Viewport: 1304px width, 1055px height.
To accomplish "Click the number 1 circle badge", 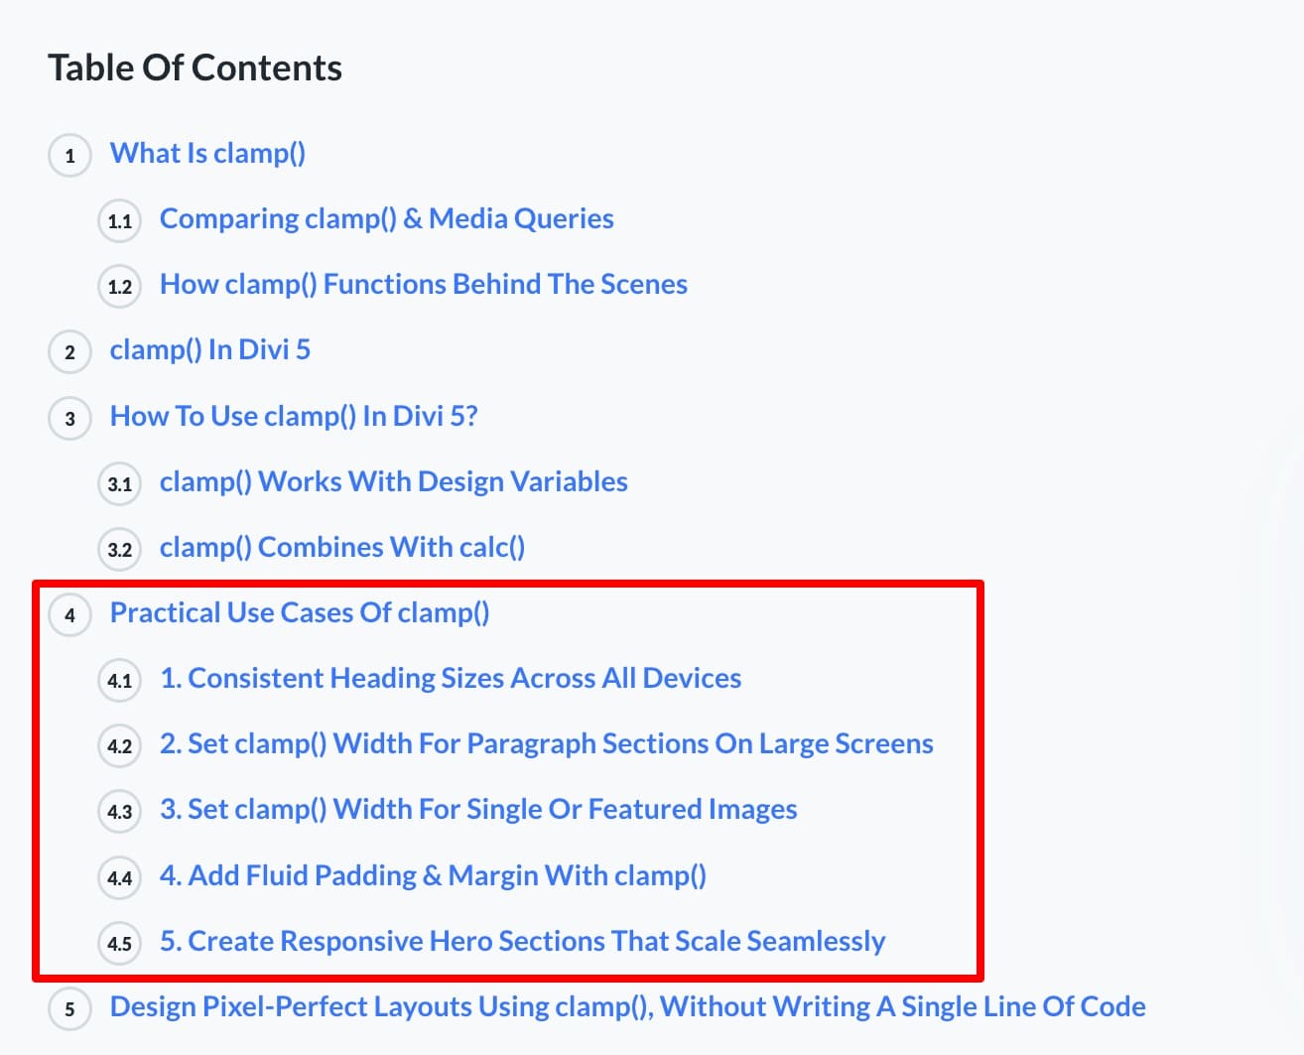I will pyautogui.click(x=69, y=156).
